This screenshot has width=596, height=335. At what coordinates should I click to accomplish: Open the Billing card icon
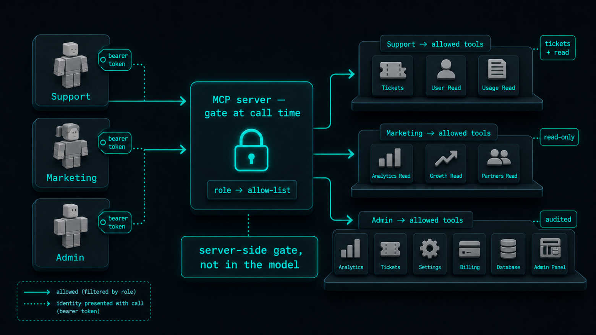point(469,249)
